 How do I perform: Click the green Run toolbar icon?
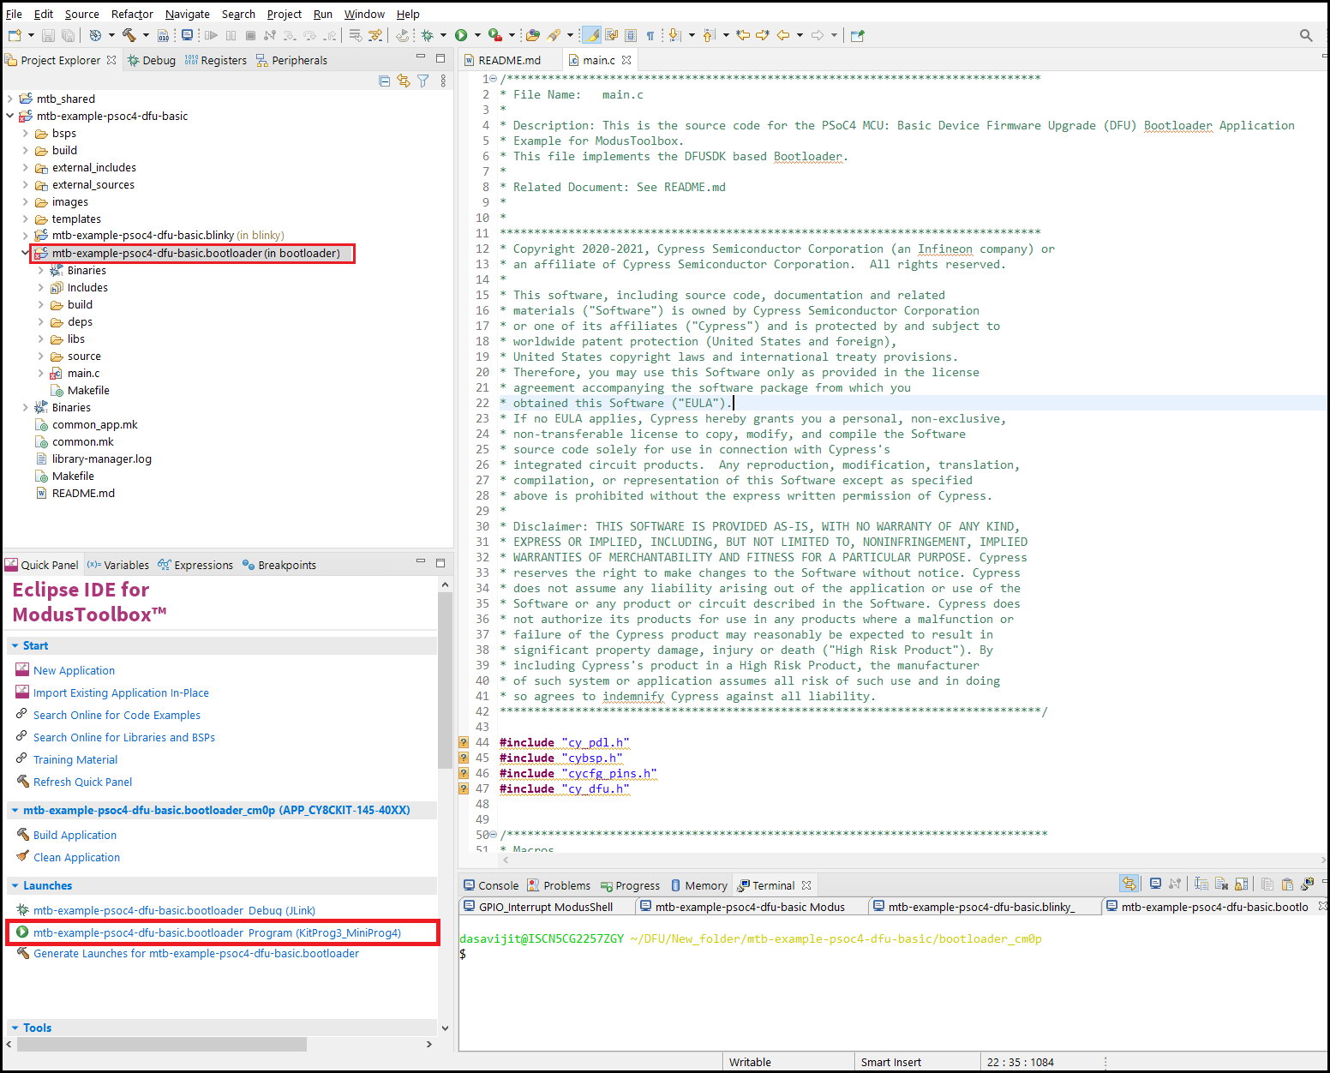[x=461, y=35]
